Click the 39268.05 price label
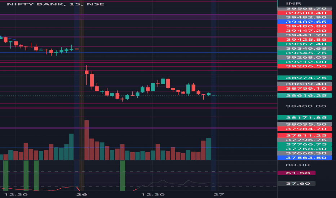Screen dimensions: 336x198 [x=305, y=57]
